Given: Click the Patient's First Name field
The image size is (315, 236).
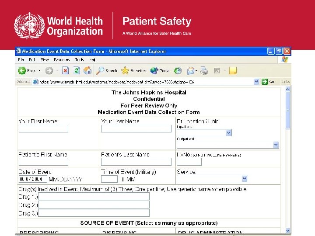Looking at the screenshot, I should pyautogui.click(x=43, y=162).
